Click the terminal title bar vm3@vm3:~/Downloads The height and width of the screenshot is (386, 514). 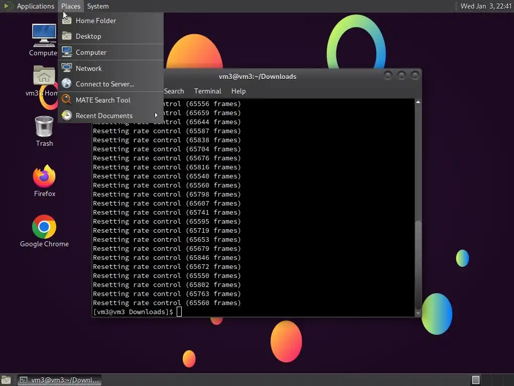tap(258, 76)
